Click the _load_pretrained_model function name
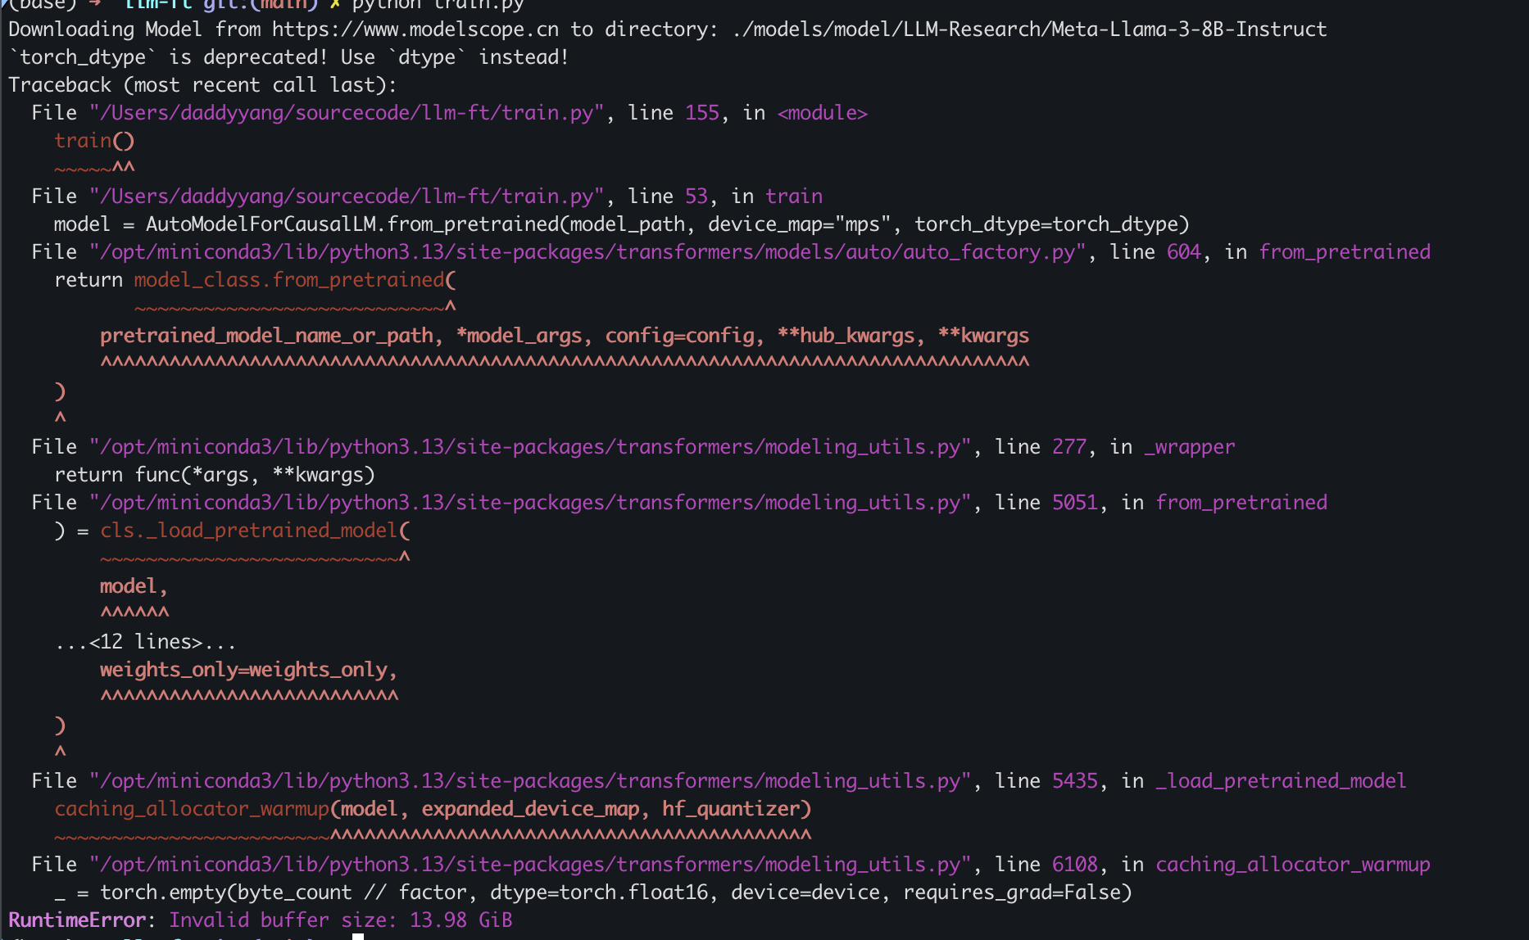The height and width of the screenshot is (940, 1529). point(1280,781)
